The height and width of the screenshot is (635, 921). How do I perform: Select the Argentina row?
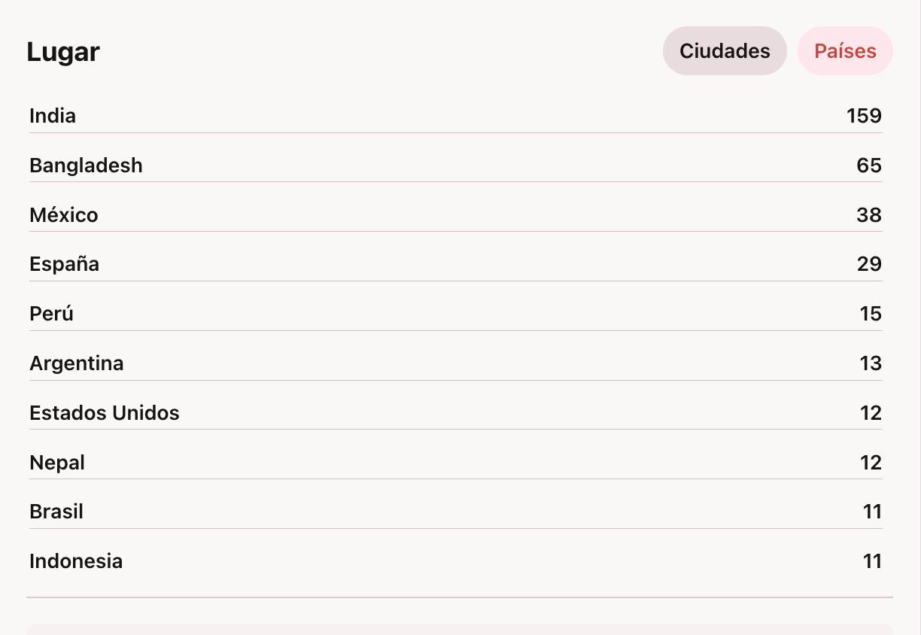tap(77, 363)
